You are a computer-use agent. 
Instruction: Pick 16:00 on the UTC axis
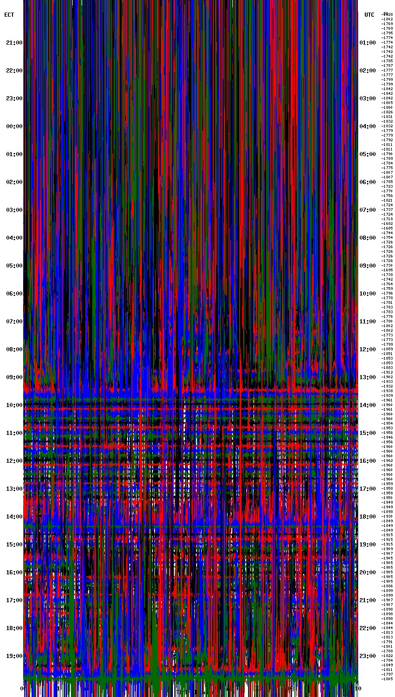pos(368,461)
